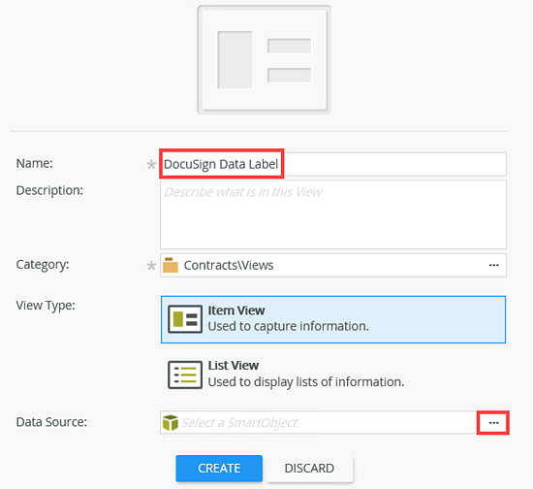The height and width of the screenshot is (489, 533).
Task: Click the CREATE button
Action: tap(219, 469)
